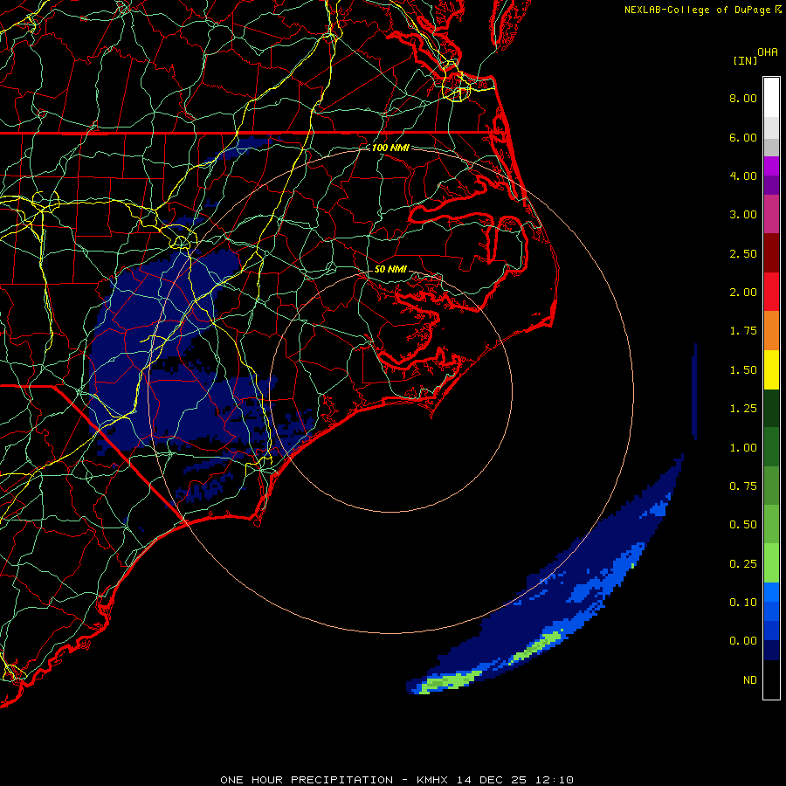Select the light blue swatch above 0.10
786x786 pixels.
click(x=771, y=592)
